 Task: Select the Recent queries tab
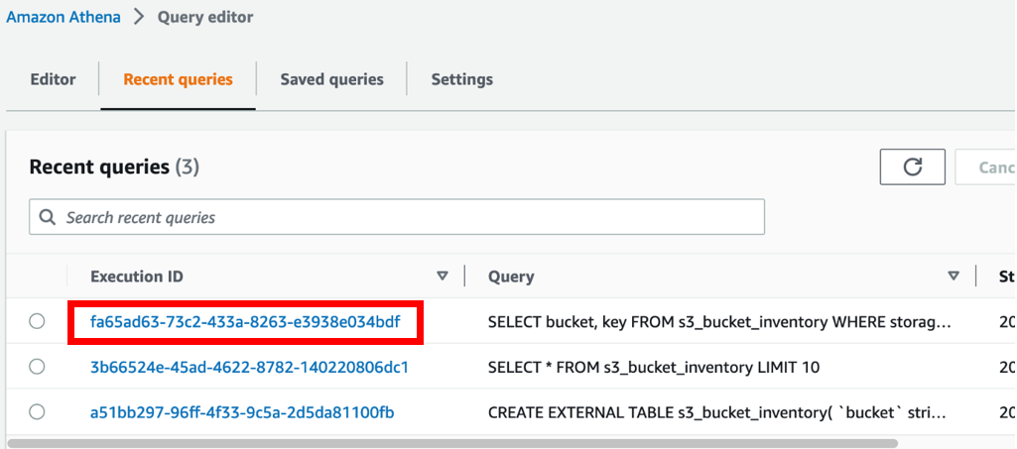pos(178,79)
